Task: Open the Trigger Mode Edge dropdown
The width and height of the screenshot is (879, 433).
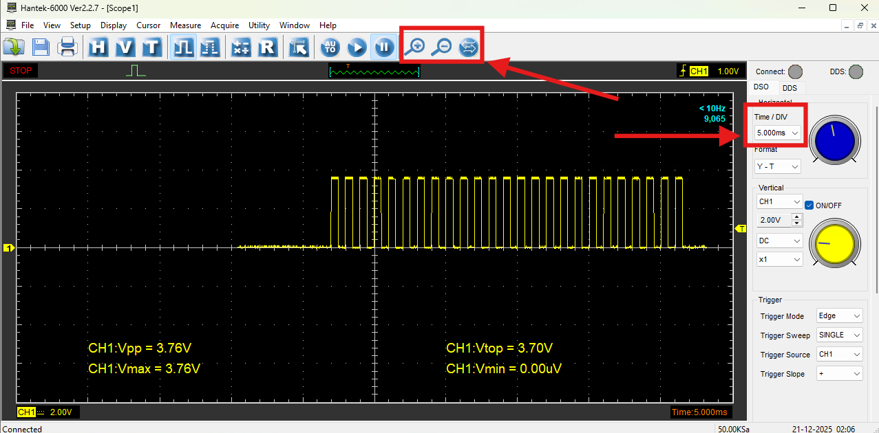Action: tap(839, 316)
